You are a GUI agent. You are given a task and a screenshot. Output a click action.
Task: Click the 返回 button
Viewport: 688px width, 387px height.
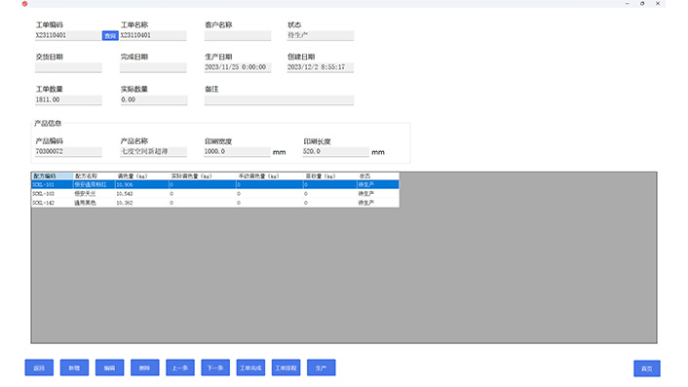click(39, 368)
